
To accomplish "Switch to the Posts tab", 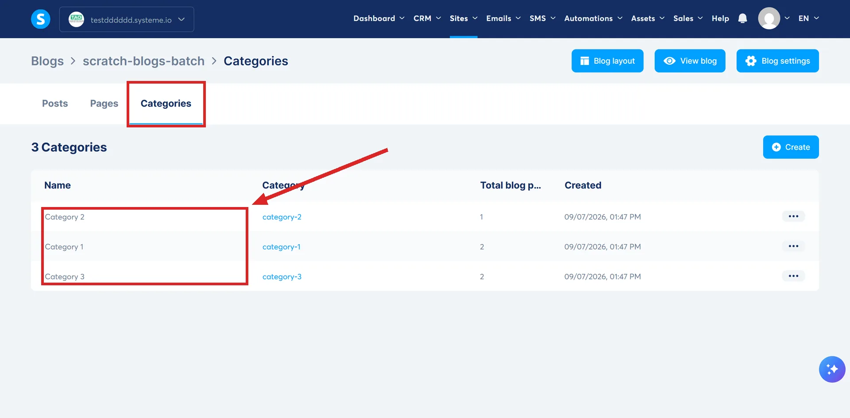I will [x=55, y=104].
